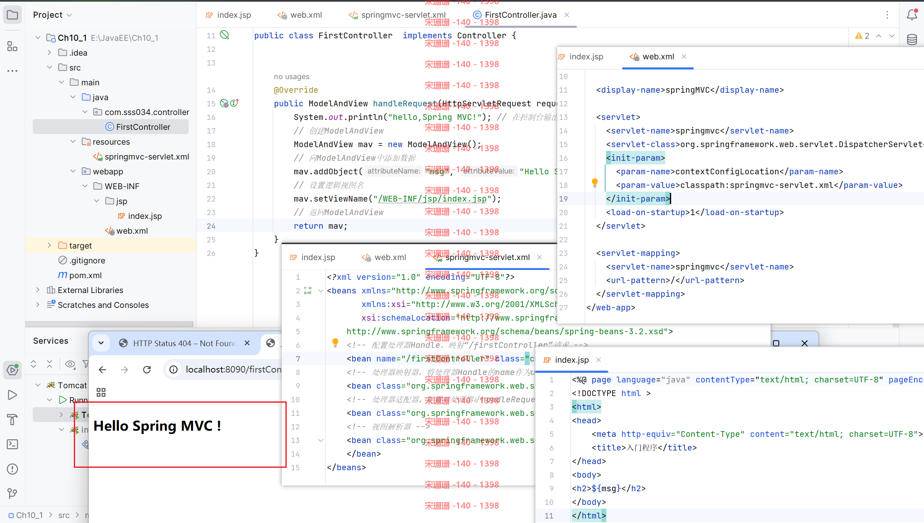Reload the browser page
The height and width of the screenshot is (523, 924).
(x=147, y=370)
